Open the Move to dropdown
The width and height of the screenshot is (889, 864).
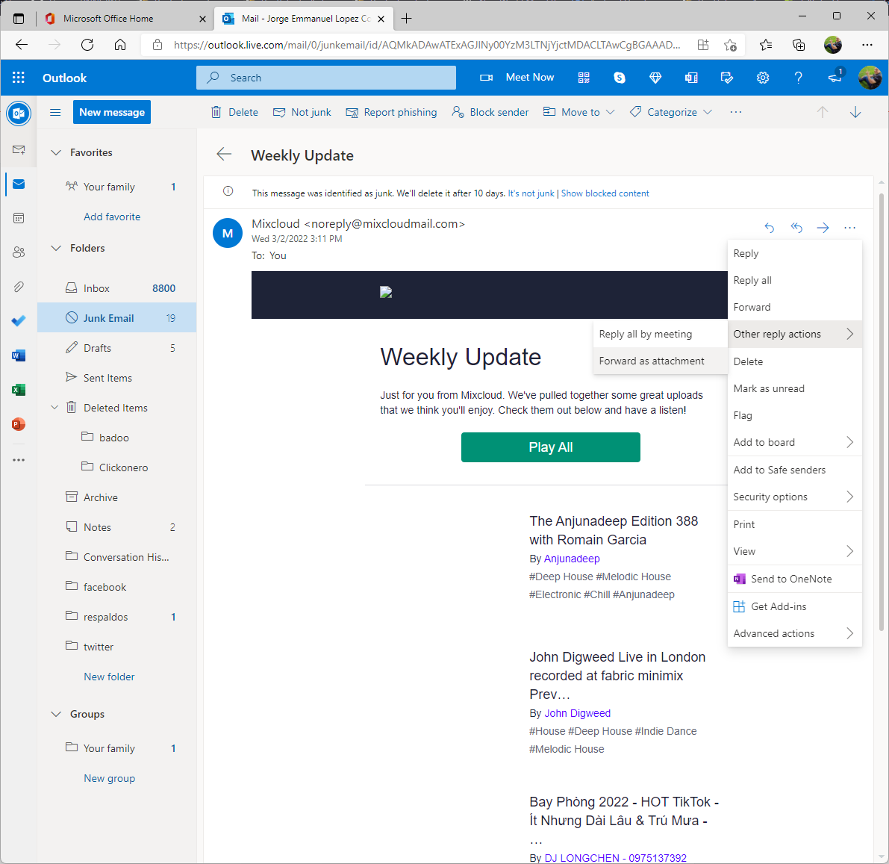(x=579, y=112)
